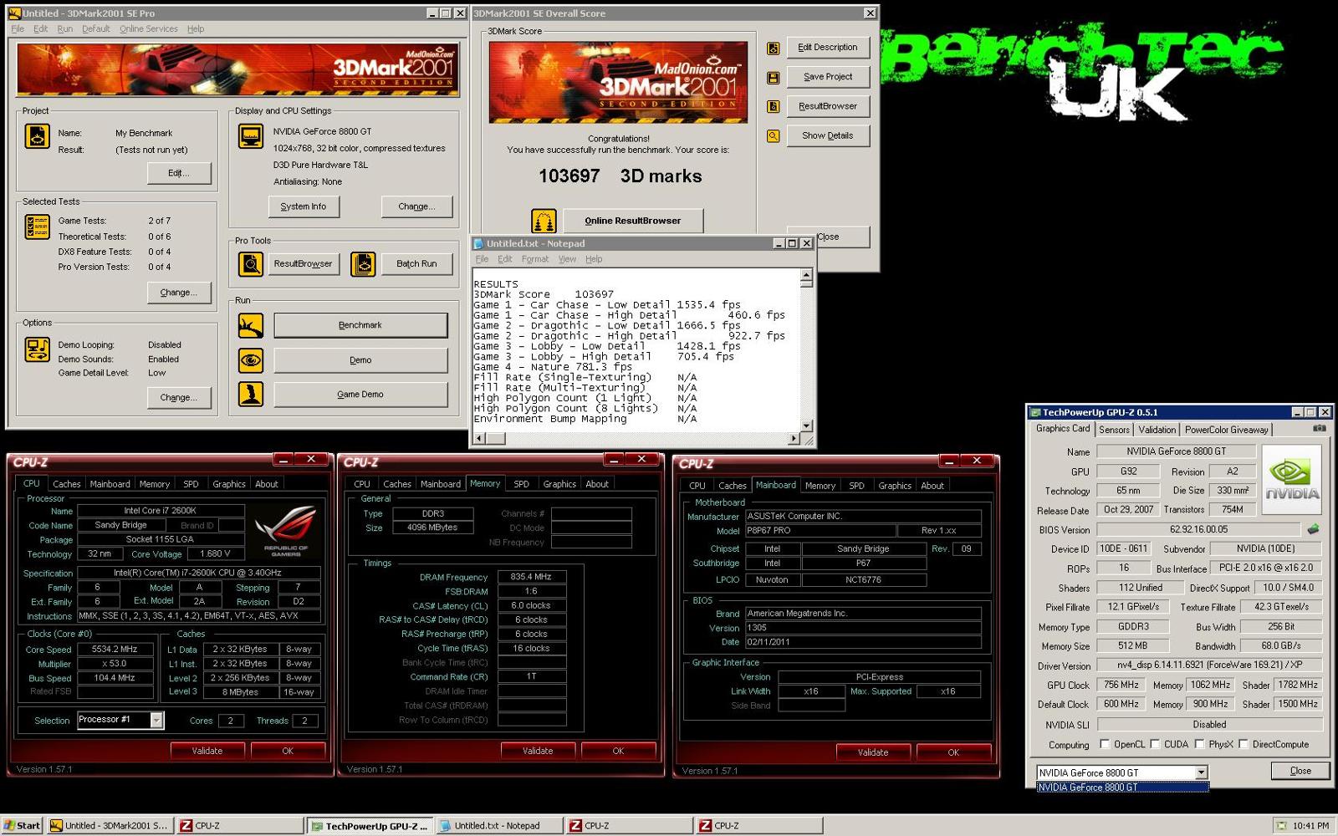The width and height of the screenshot is (1338, 836).
Task: Open the PowerColor Giveaway tab in GPU-Z
Action: (x=1226, y=430)
